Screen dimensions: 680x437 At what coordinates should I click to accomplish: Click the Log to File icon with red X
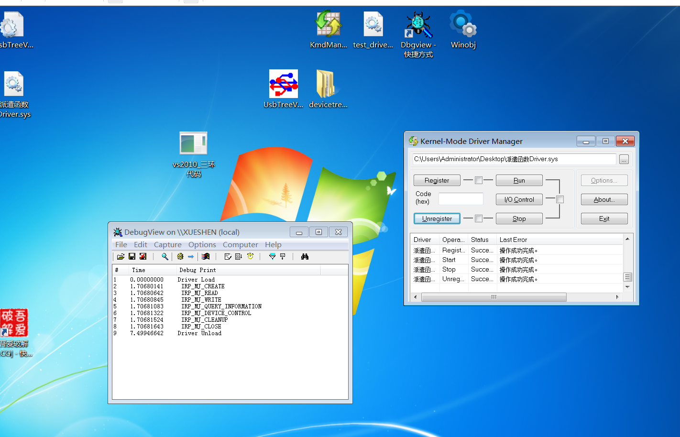click(x=143, y=257)
